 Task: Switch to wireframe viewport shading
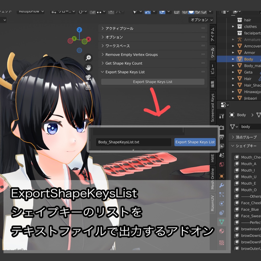click(185, 12)
